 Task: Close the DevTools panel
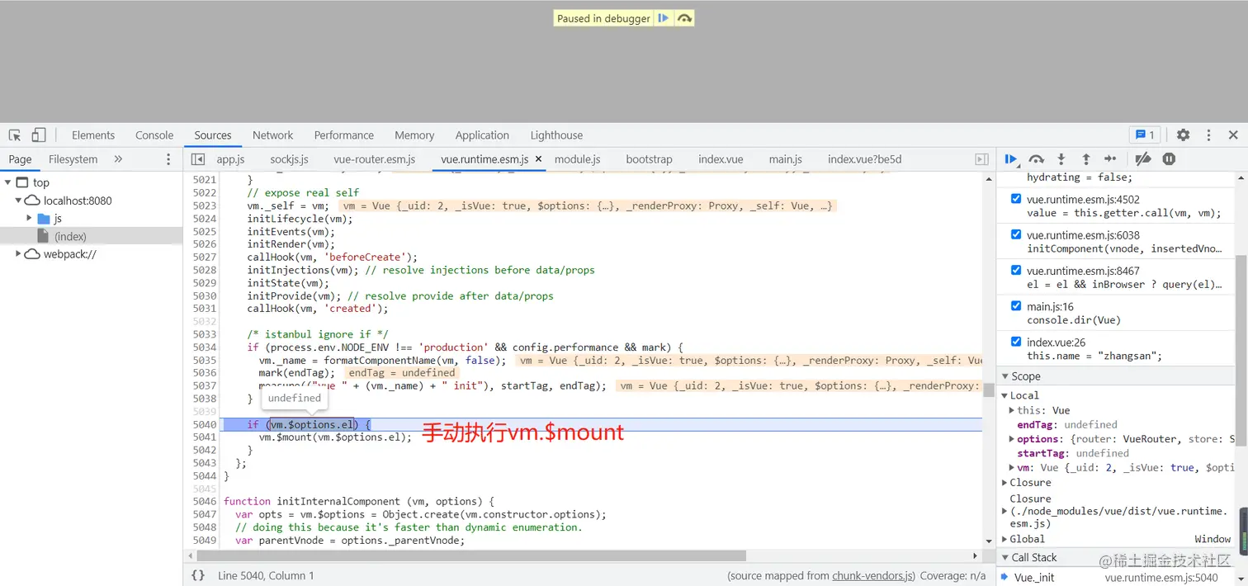point(1233,135)
